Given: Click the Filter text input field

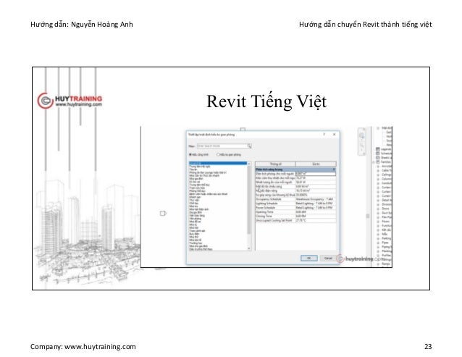Looking at the screenshot, I should [x=222, y=146].
